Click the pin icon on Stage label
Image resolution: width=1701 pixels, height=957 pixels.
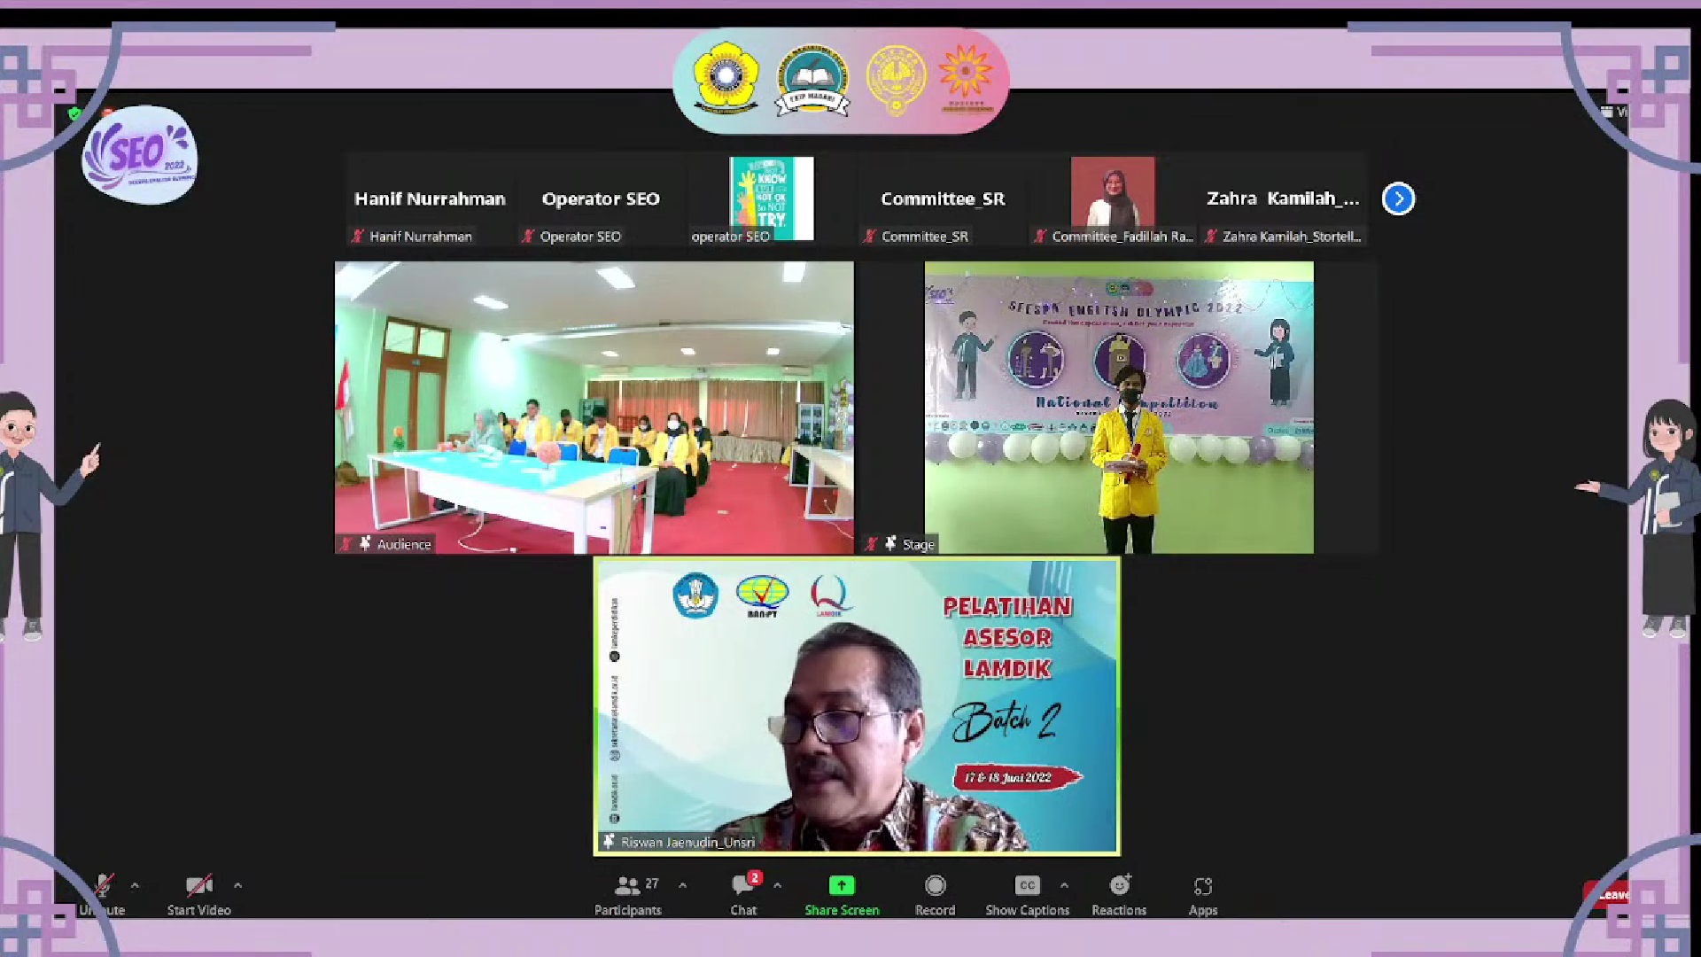(891, 543)
